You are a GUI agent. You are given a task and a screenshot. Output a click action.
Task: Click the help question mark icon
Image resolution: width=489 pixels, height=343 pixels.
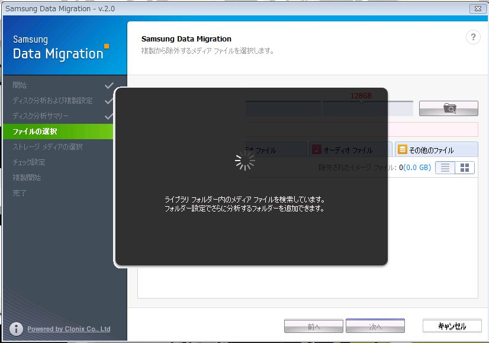coord(472,37)
